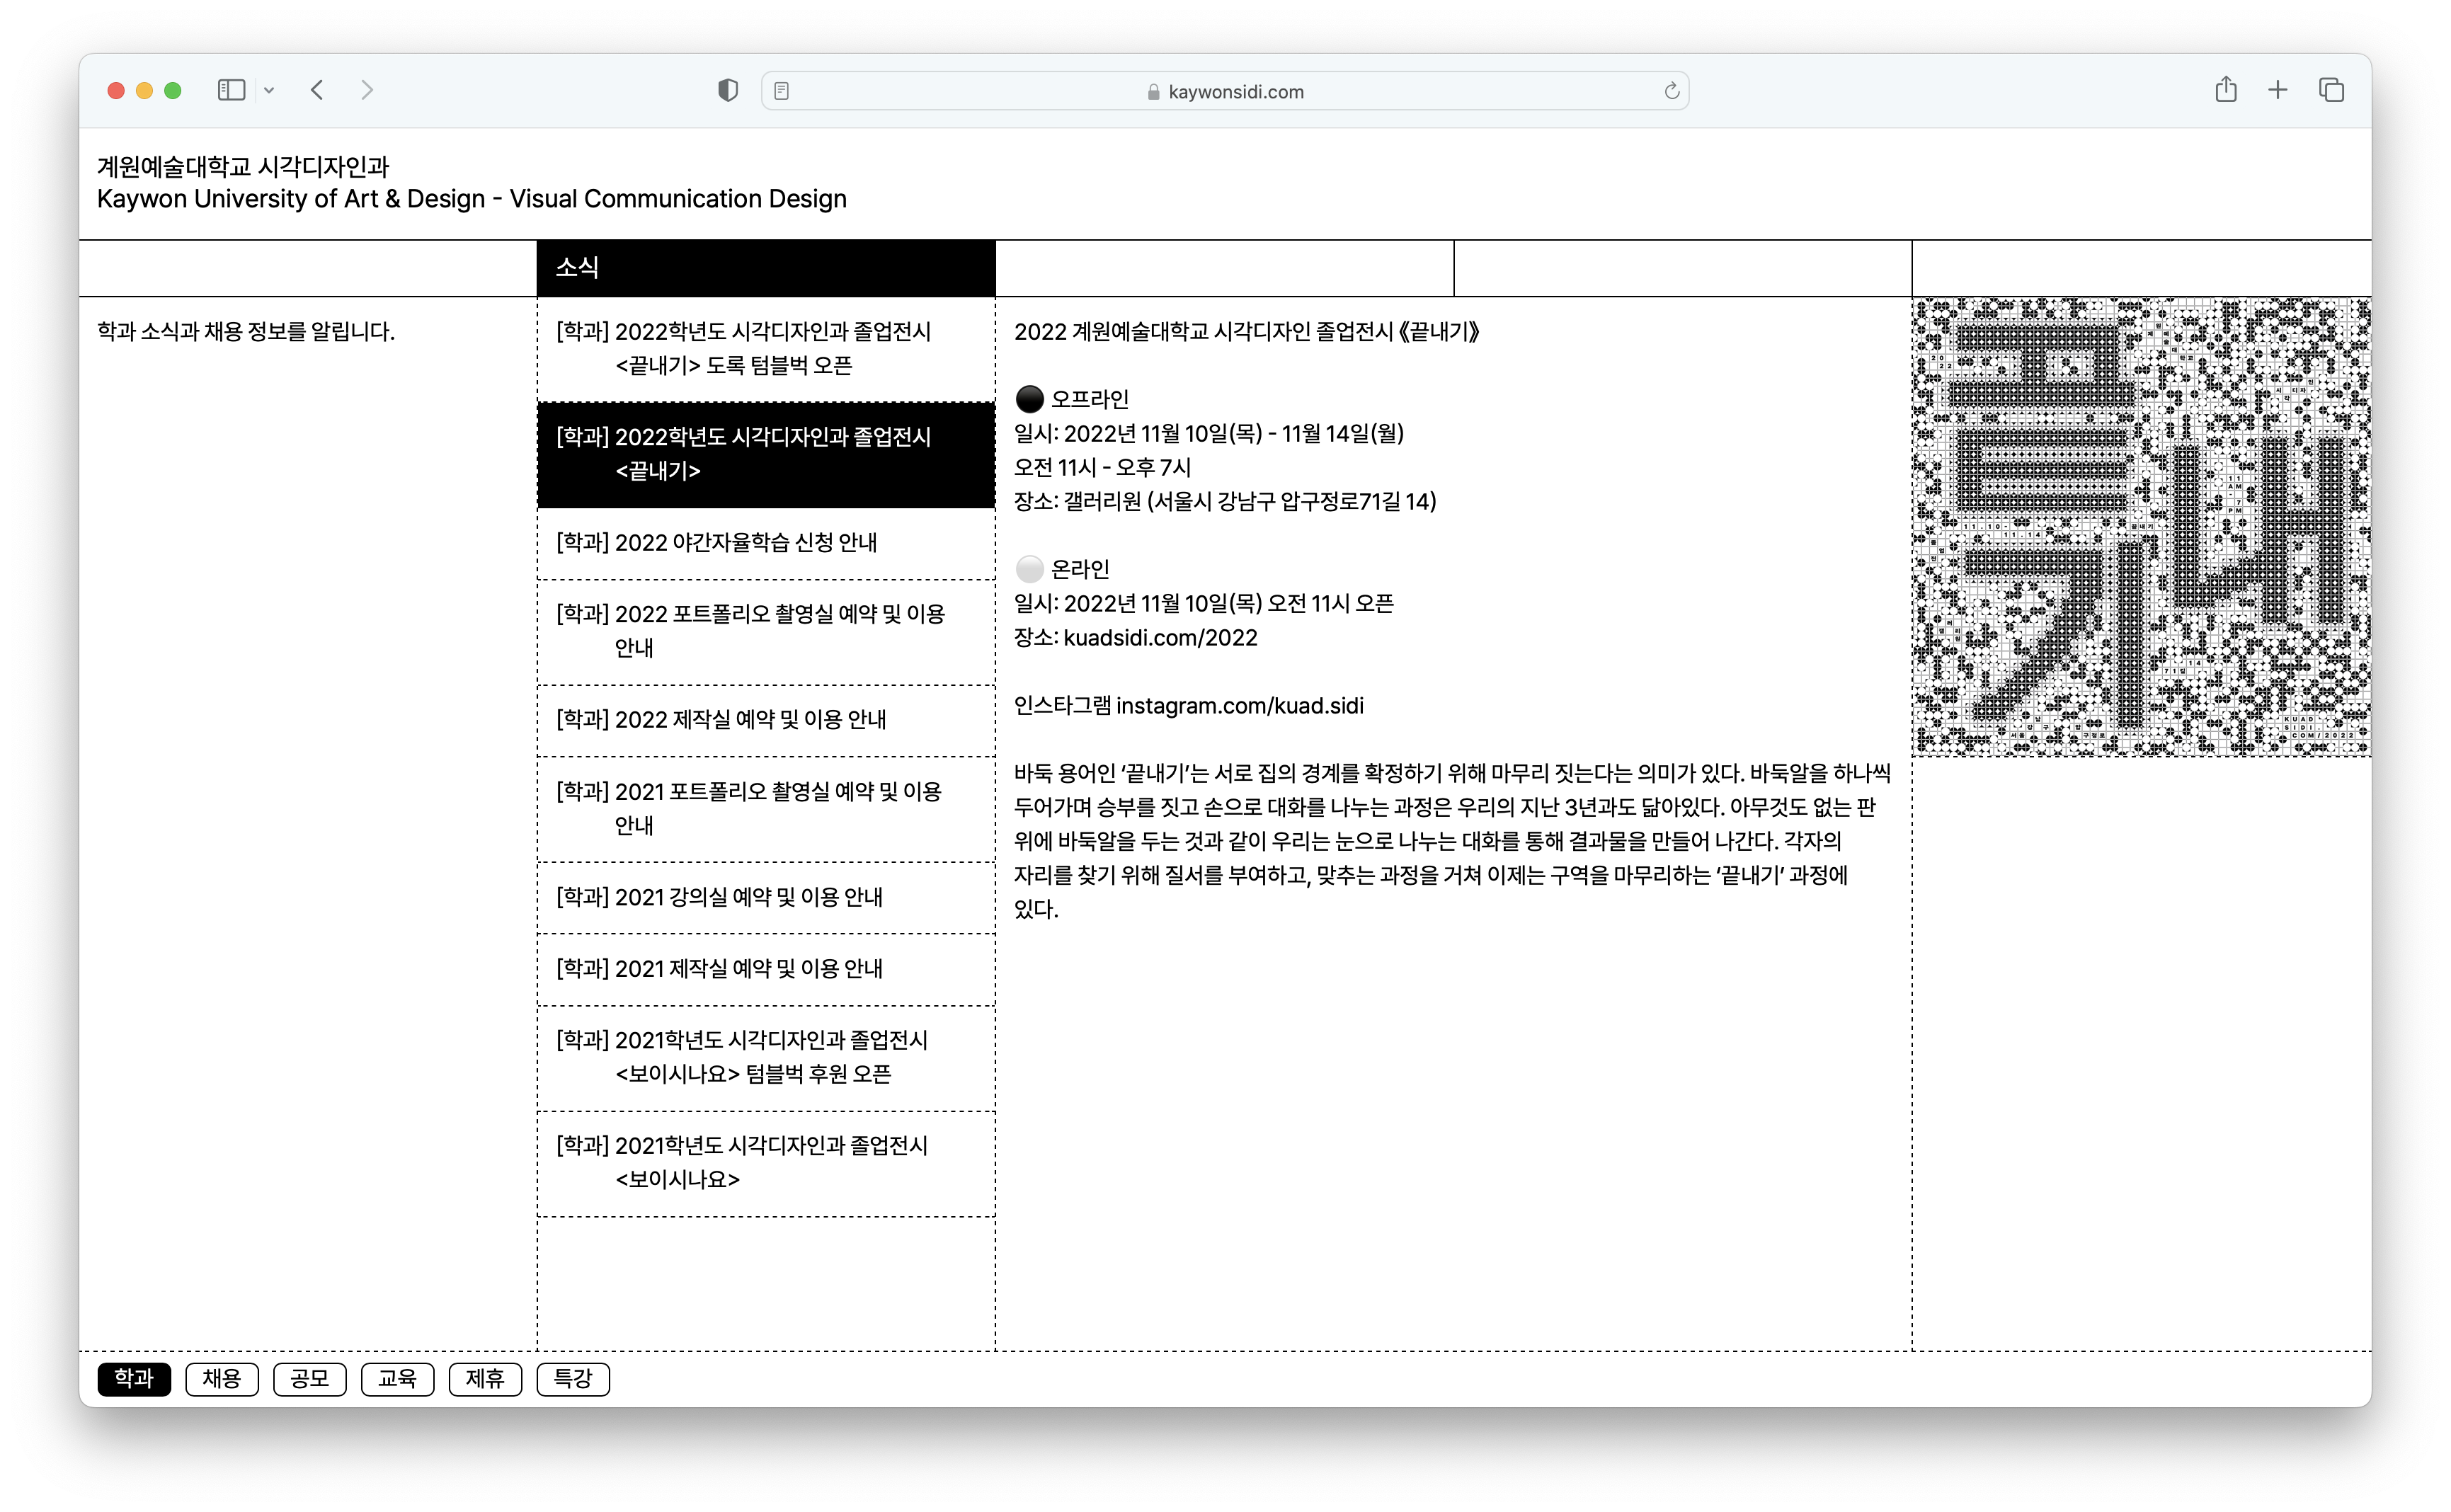Show tab overview icon
Screen dimensions: 2451x1512
click(2331, 90)
